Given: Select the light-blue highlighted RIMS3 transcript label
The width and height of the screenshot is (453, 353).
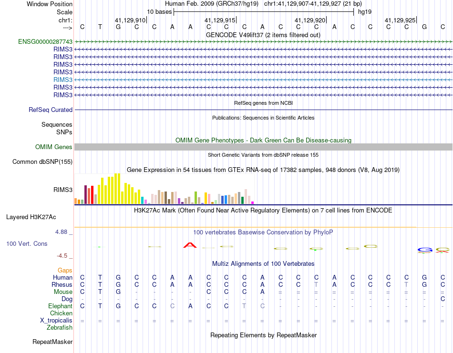Looking at the screenshot, I should [x=63, y=80].
